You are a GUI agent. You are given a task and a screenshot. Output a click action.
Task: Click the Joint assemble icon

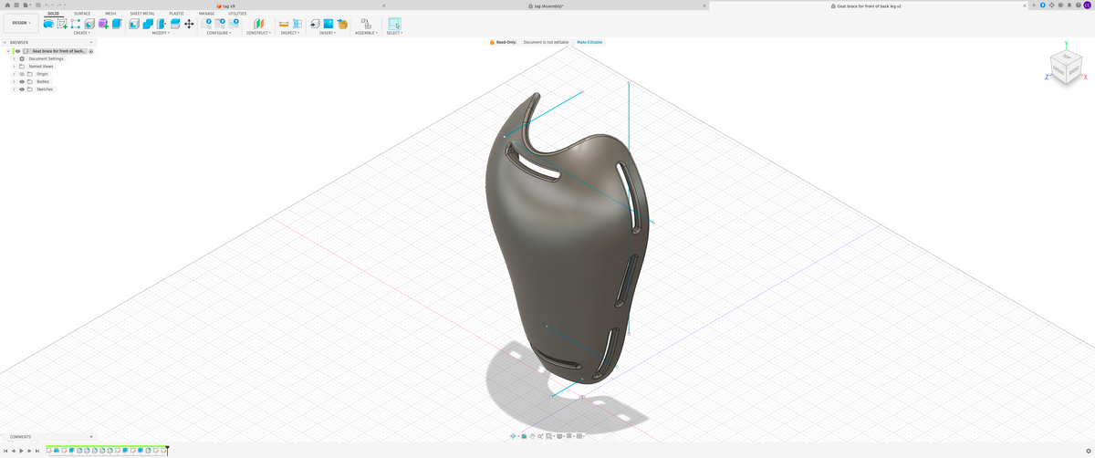click(x=366, y=24)
